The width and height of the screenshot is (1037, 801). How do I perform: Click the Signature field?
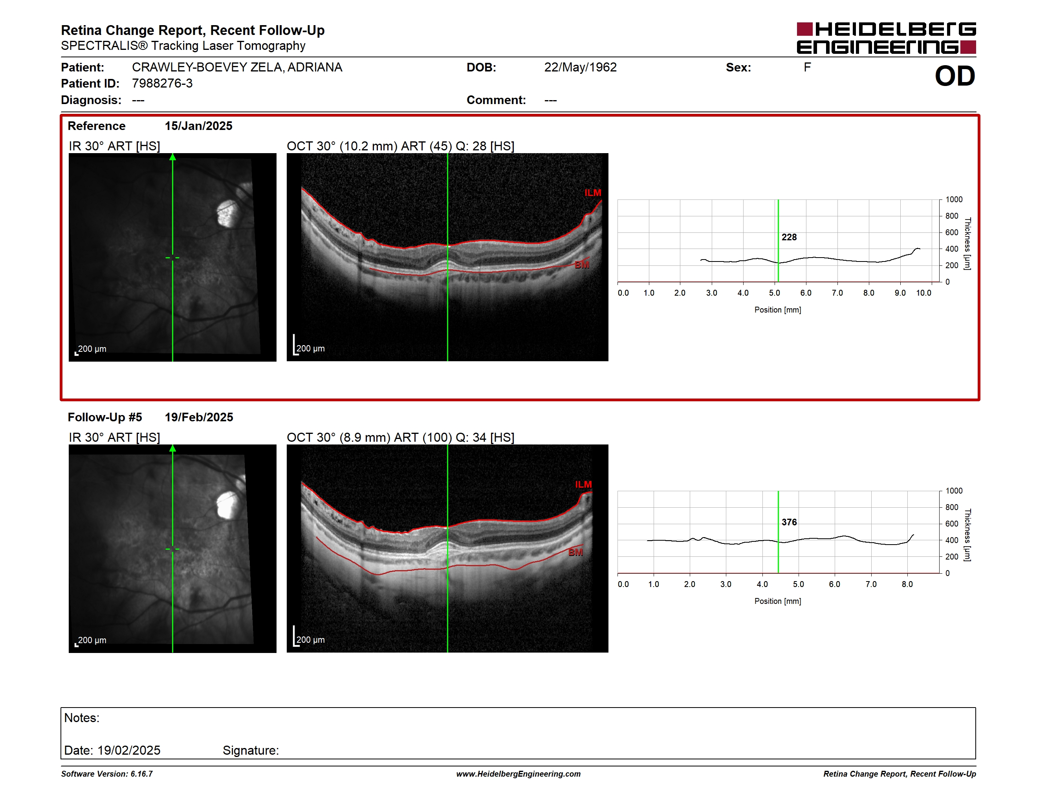[x=251, y=751]
